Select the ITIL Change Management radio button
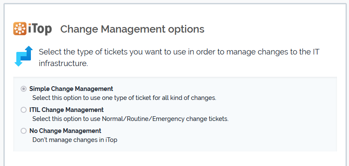This screenshot has width=349, height=166. [23, 110]
